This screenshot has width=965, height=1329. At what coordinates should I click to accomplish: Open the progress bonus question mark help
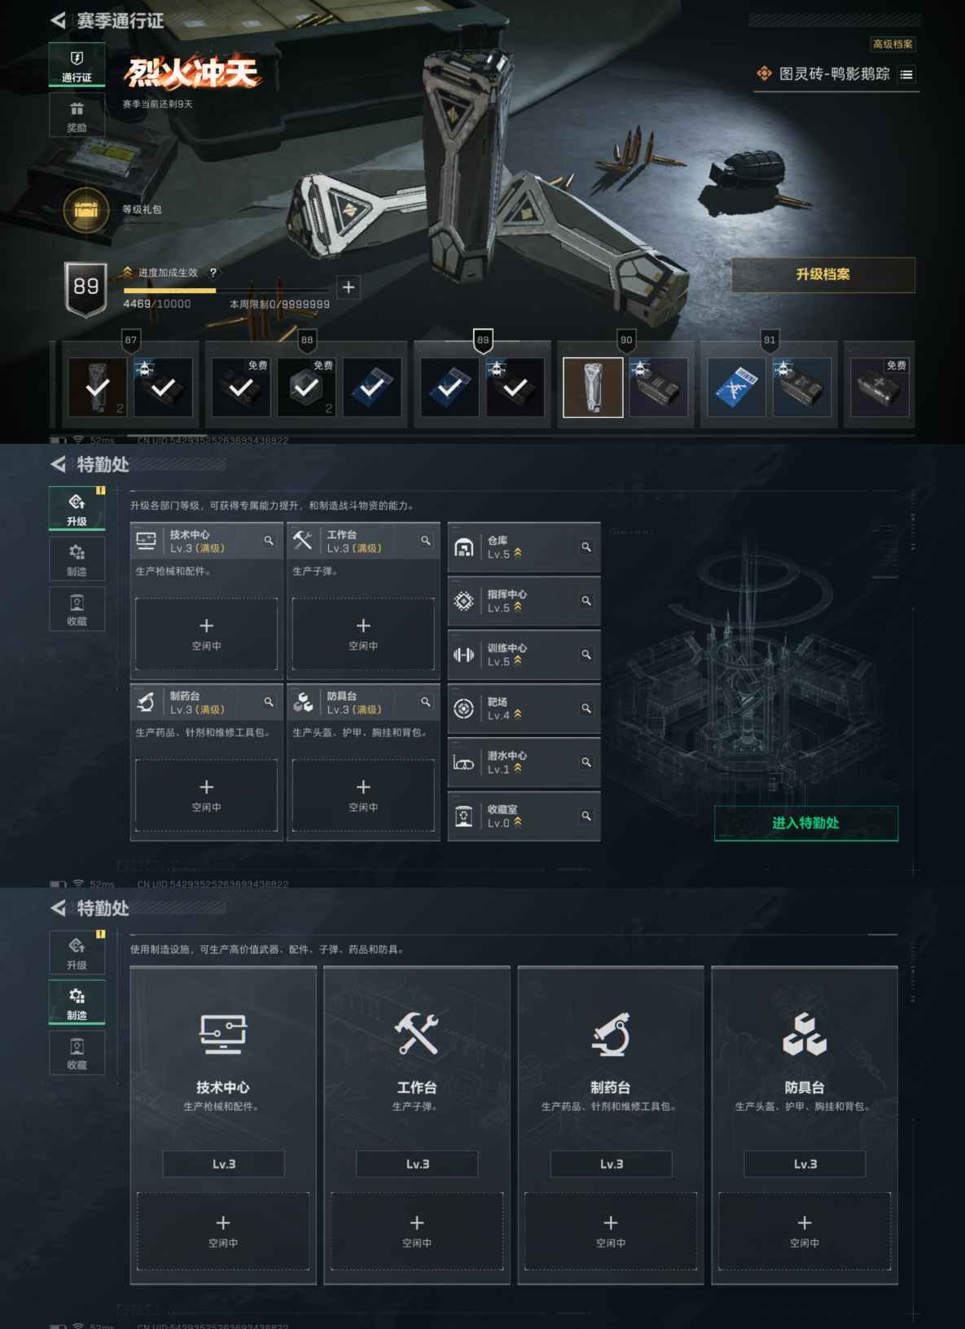pyautogui.click(x=213, y=273)
